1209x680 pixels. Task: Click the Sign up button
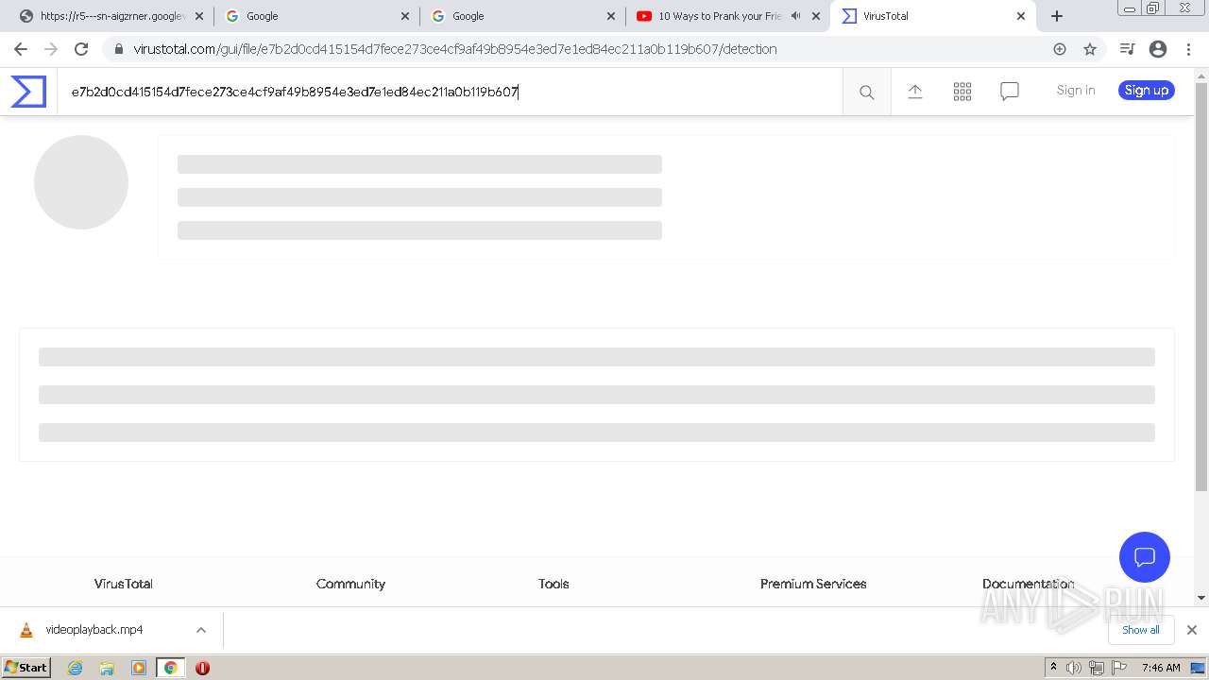[1147, 91]
